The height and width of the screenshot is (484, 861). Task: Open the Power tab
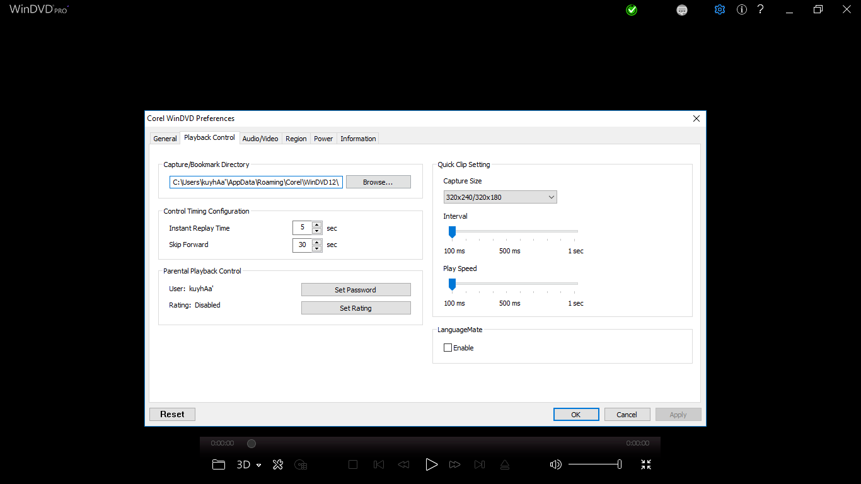click(323, 139)
